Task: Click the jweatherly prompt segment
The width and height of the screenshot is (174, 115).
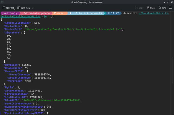Action: 10,13
